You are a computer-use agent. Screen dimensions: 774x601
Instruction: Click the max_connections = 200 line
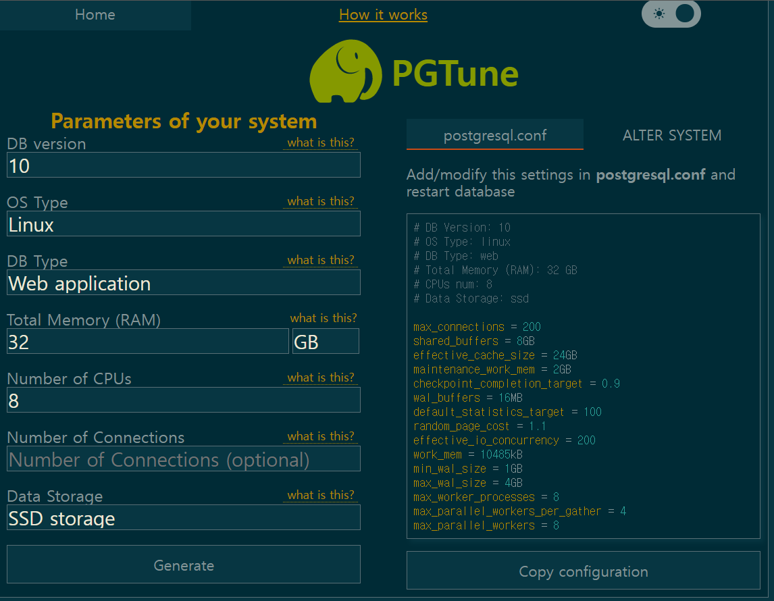[477, 327]
